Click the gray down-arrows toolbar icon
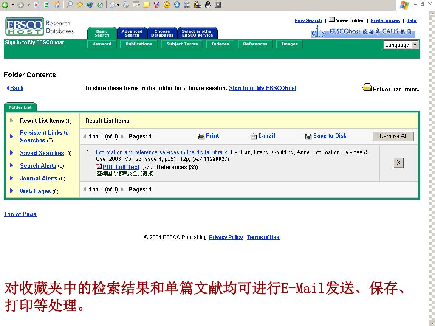 point(218,4)
